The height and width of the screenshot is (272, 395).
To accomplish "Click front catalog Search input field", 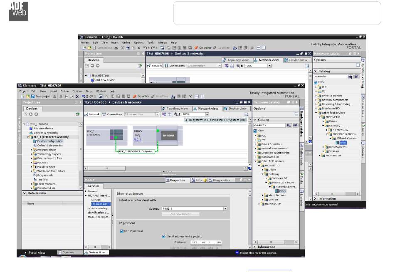I will click(269, 125).
